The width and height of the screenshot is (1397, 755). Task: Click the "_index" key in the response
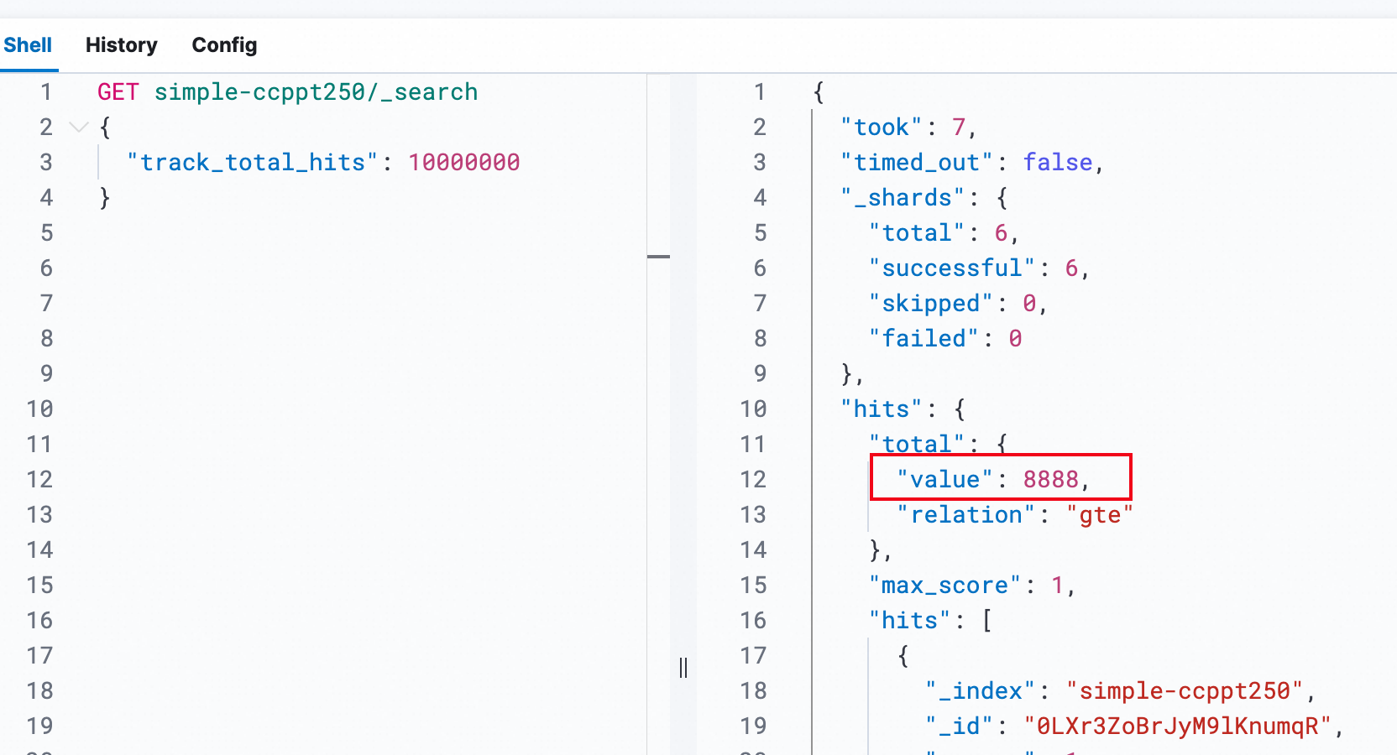point(981,691)
